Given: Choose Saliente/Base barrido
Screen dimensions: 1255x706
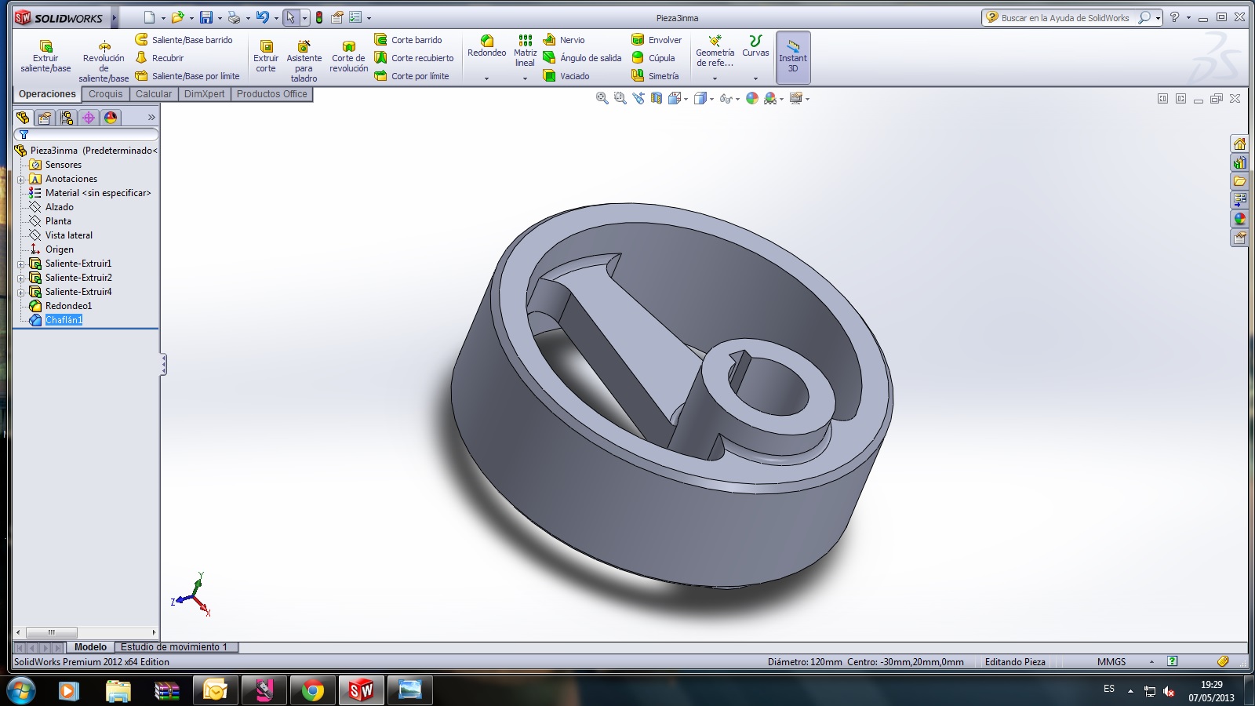Looking at the screenshot, I should 184,40.
